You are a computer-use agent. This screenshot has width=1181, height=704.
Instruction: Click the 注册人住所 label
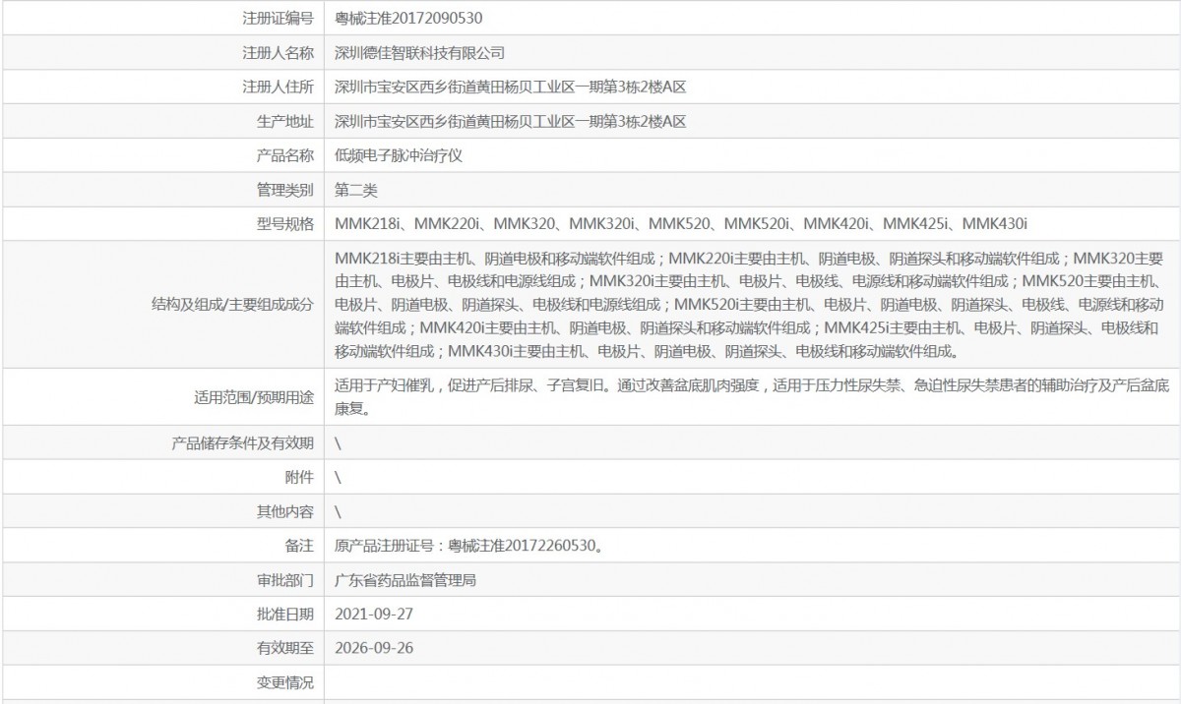(x=279, y=87)
